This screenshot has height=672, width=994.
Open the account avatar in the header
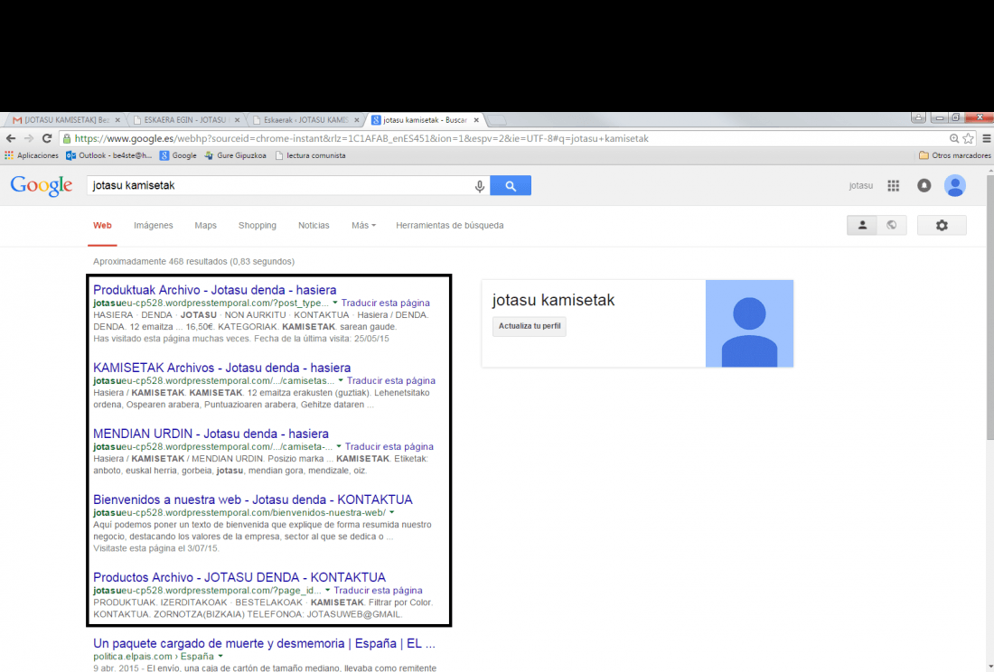(x=955, y=185)
